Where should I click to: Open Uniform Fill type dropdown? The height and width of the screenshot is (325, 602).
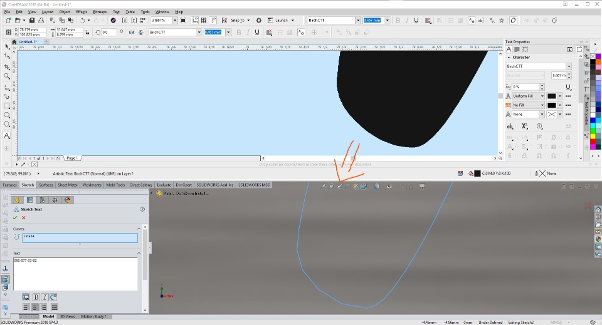point(542,96)
